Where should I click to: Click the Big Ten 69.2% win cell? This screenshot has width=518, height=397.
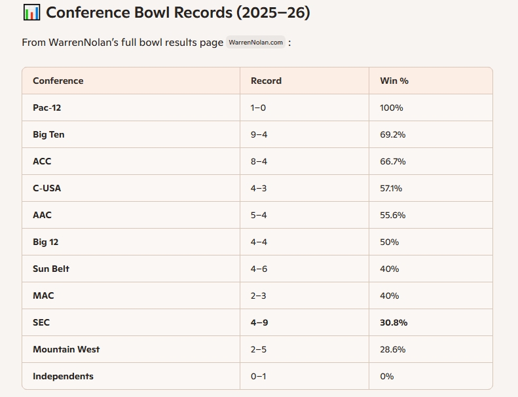[x=393, y=134]
